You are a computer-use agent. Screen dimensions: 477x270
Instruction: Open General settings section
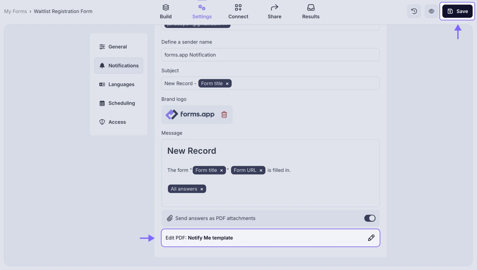pos(117,47)
